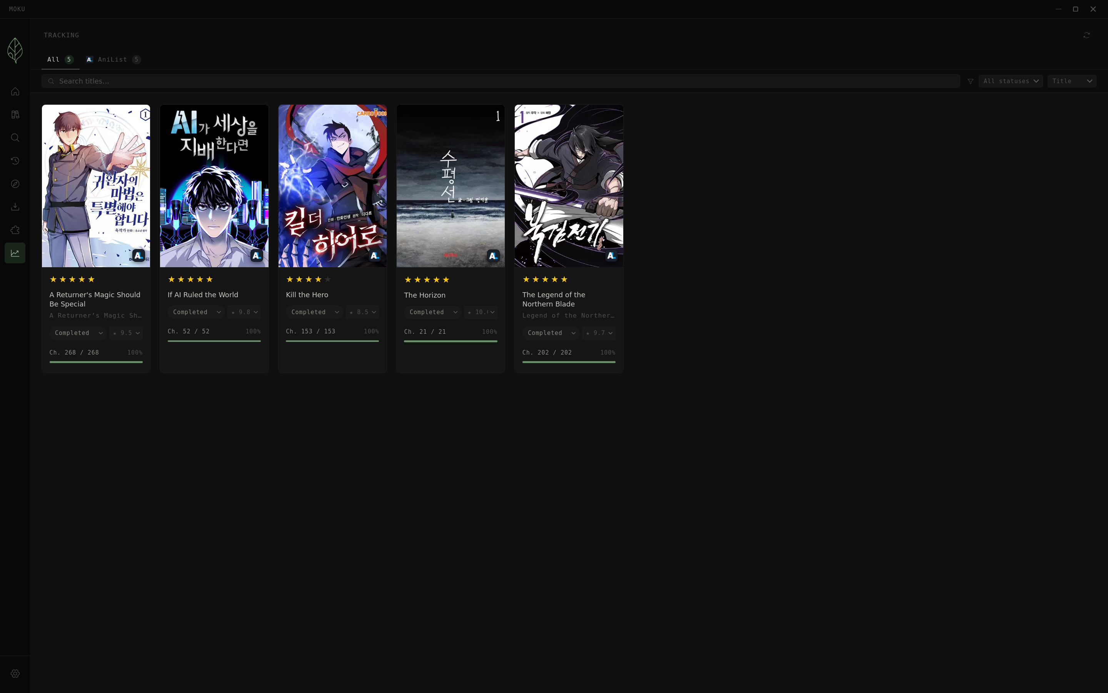Click progress bar under Ch. 202 / 202
The image size is (1108, 693).
(x=569, y=362)
